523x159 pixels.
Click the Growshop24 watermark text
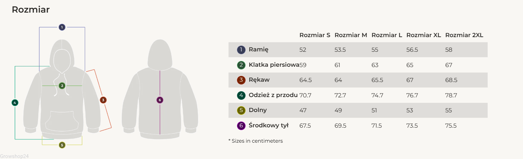pos(14,156)
